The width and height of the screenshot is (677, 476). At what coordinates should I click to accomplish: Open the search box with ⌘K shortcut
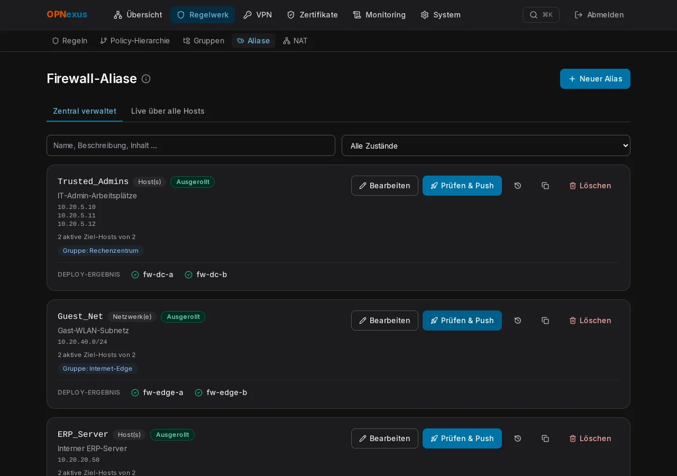(541, 15)
